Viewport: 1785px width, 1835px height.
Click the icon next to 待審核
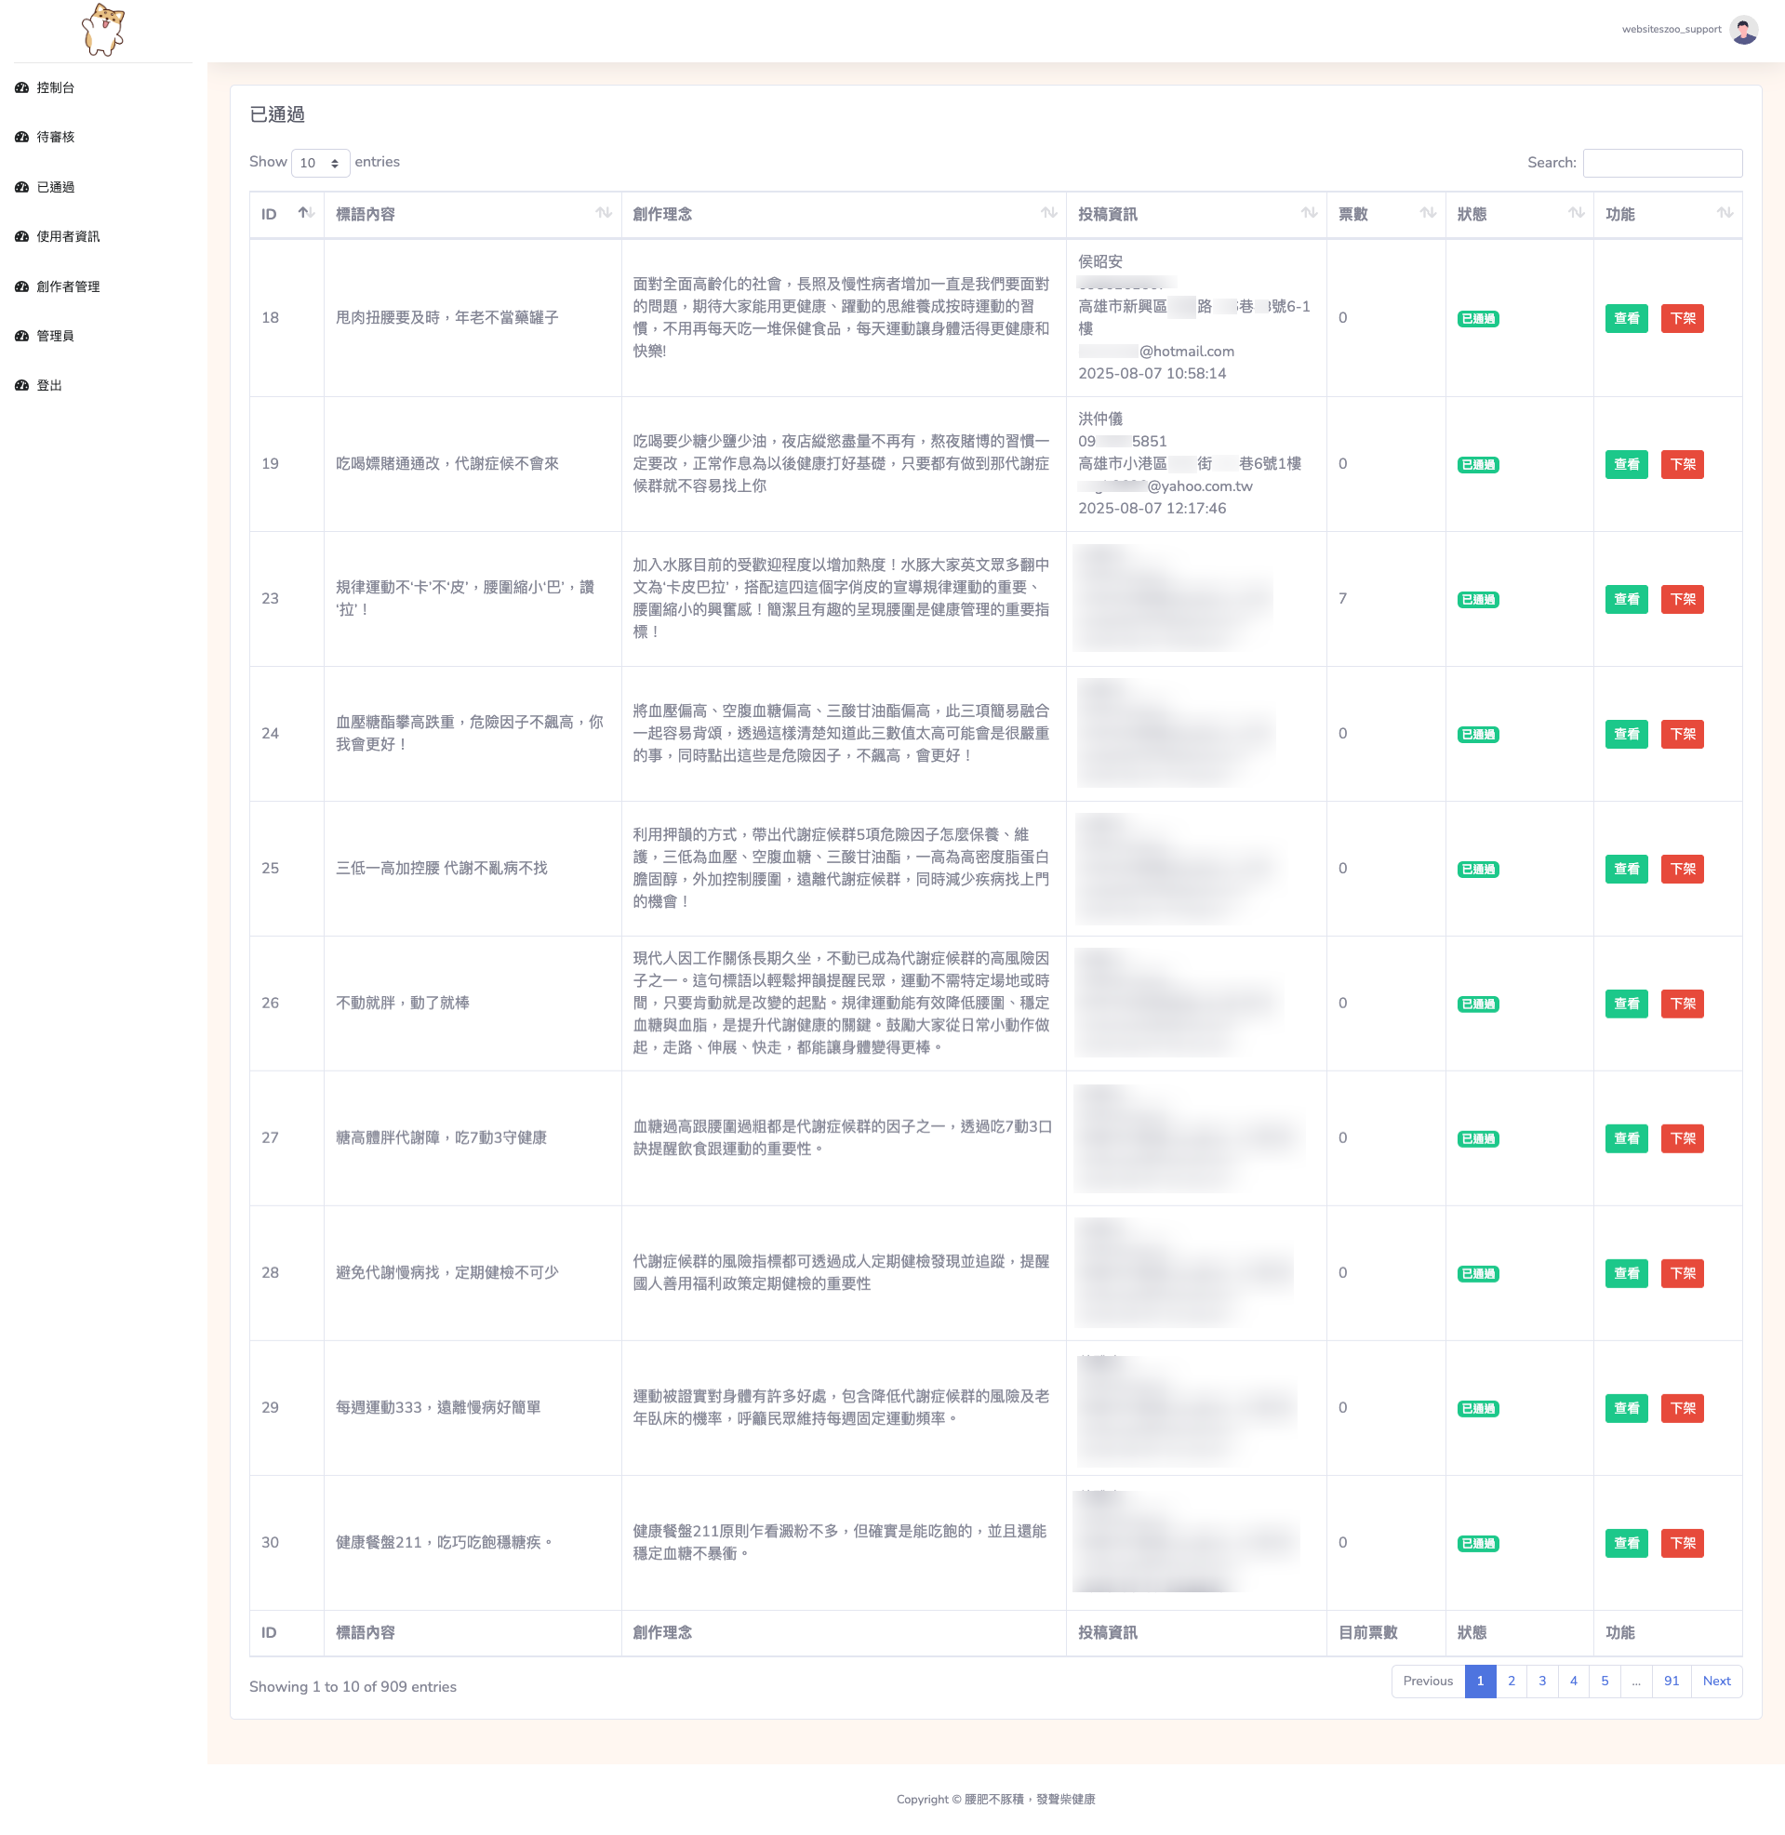point(21,138)
